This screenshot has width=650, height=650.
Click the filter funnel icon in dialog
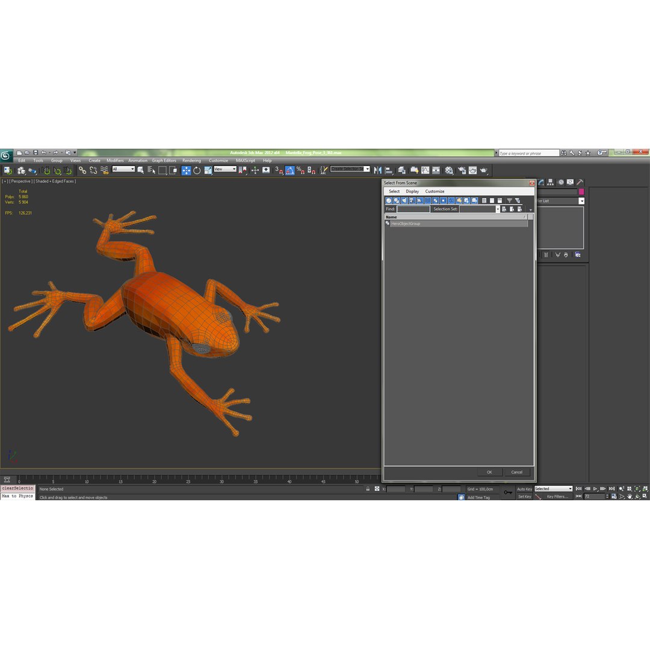(510, 200)
